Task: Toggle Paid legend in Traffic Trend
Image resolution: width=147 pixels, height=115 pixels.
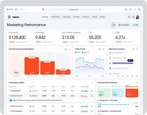Action: 77,52
